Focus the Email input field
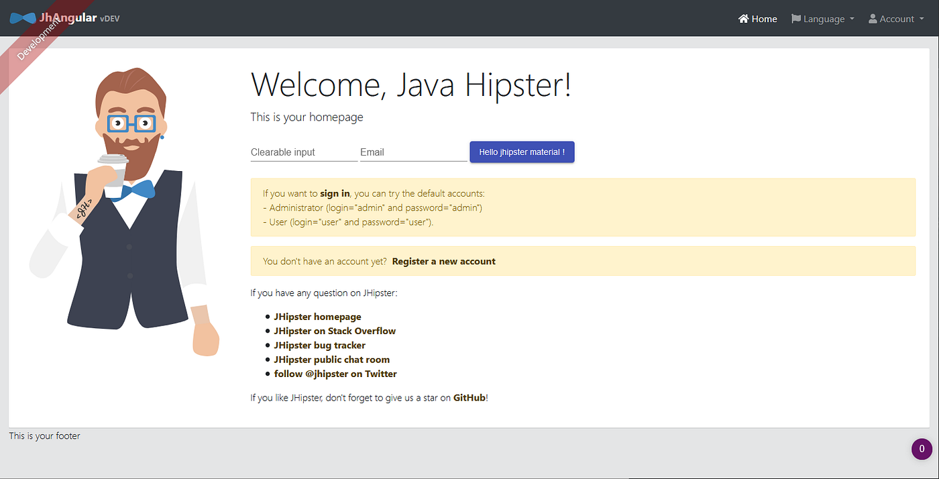Image resolution: width=939 pixels, height=479 pixels. (x=414, y=152)
